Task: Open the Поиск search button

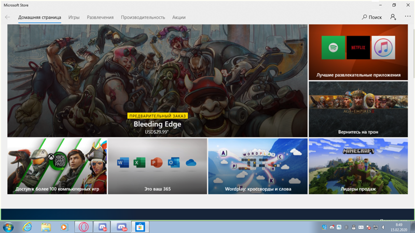Action: pyautogui.click(x=372, y=17)
